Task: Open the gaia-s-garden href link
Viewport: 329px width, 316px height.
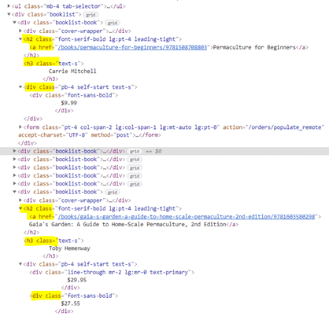Action: pos(187,217)
